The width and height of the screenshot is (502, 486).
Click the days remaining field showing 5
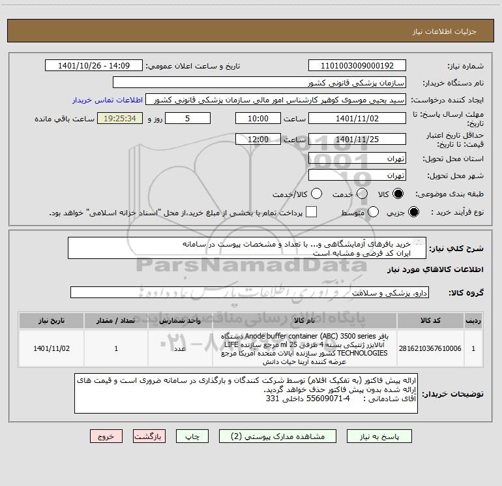[x=188, y=118]
